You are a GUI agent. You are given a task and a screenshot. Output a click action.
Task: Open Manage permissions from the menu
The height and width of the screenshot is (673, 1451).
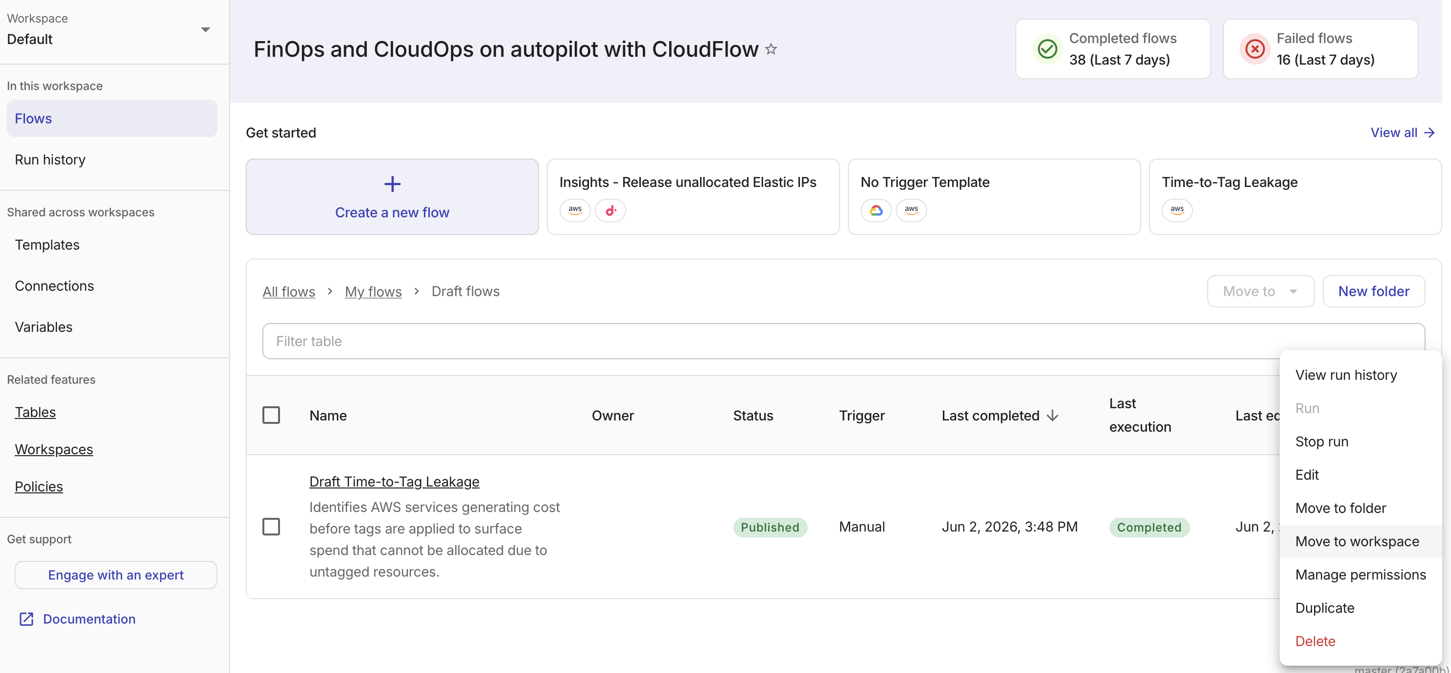pyautogui.click(x=1361, y=575)
